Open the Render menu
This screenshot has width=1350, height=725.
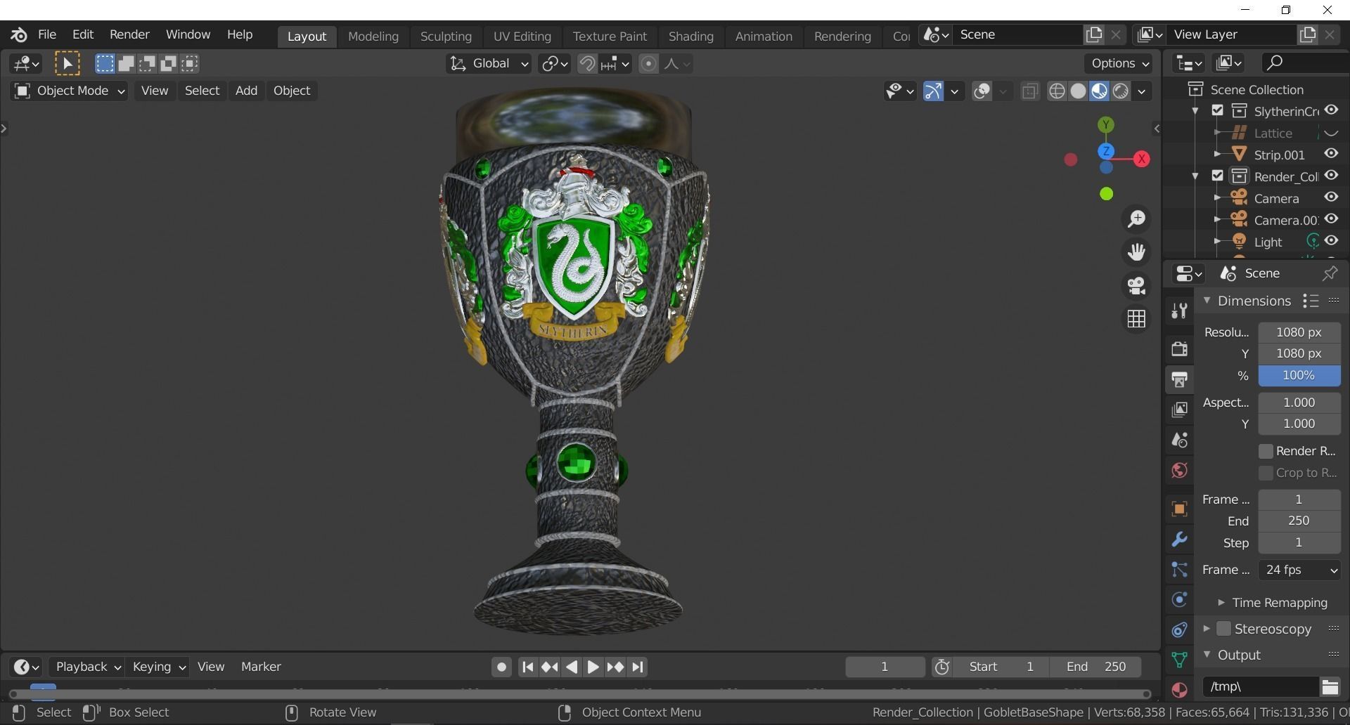pos(129,34)
